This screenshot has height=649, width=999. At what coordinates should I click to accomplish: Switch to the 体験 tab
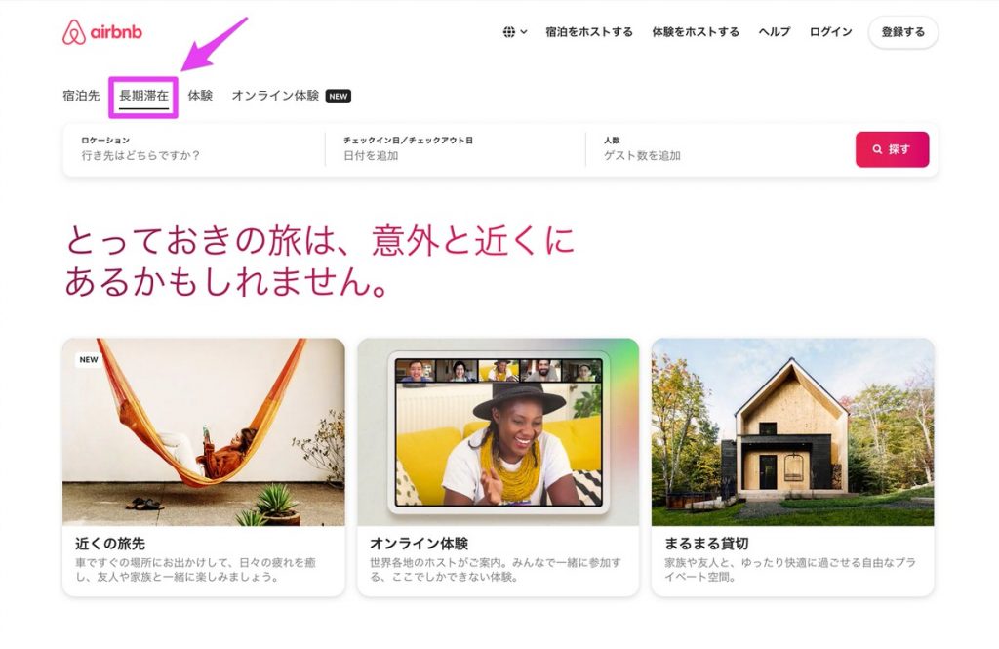(200, 96)
